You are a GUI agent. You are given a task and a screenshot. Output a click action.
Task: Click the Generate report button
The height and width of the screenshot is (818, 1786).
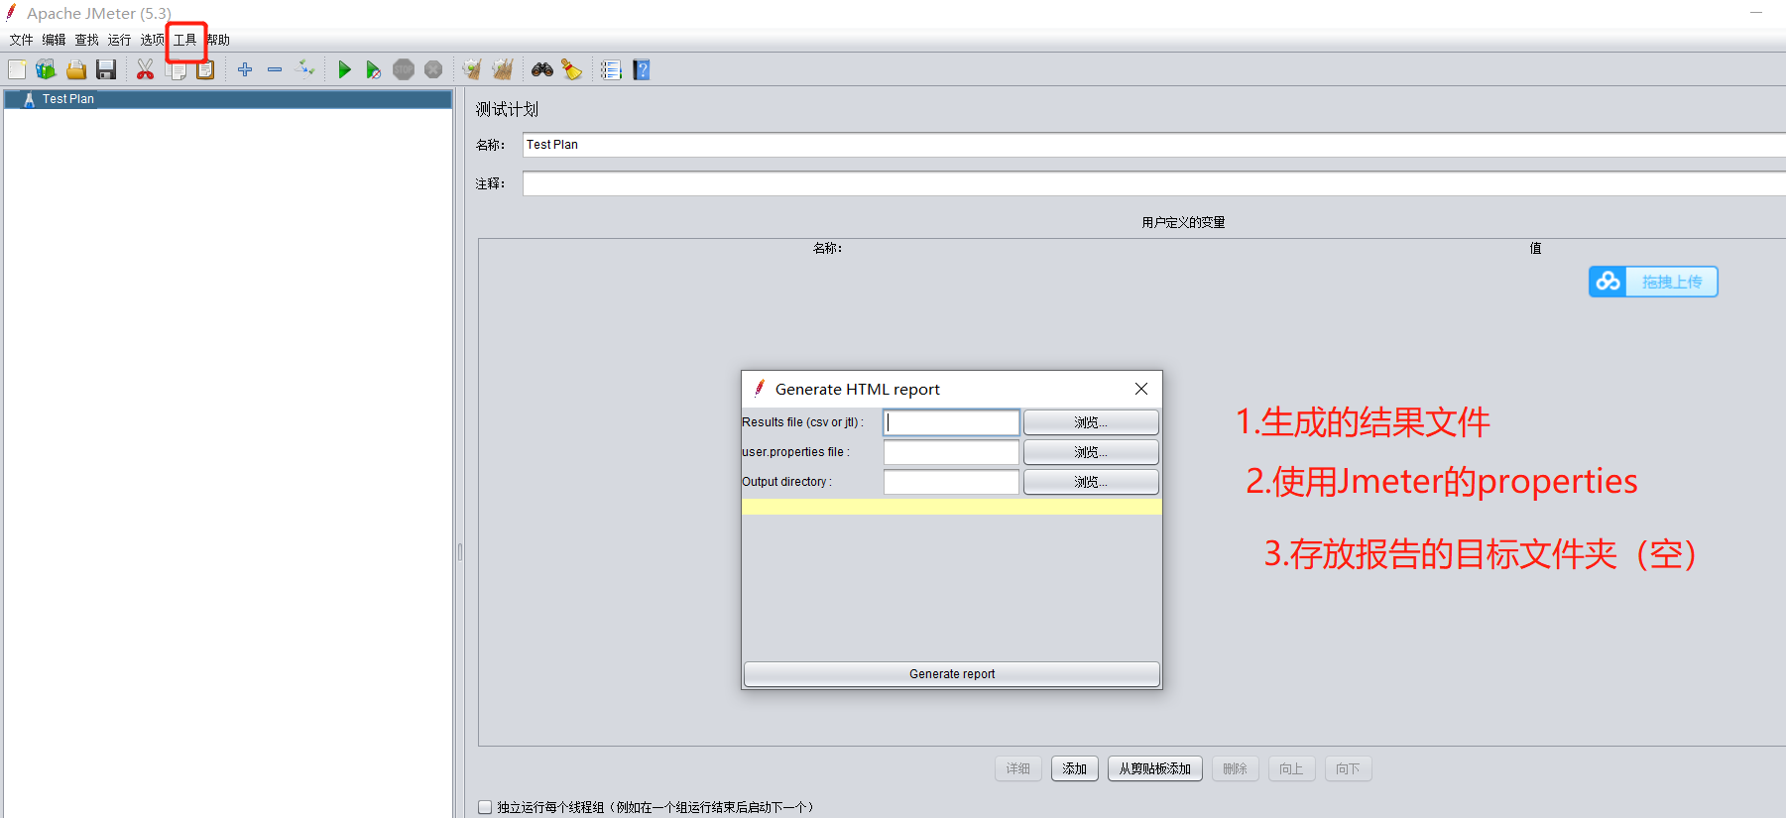[952, 674]
